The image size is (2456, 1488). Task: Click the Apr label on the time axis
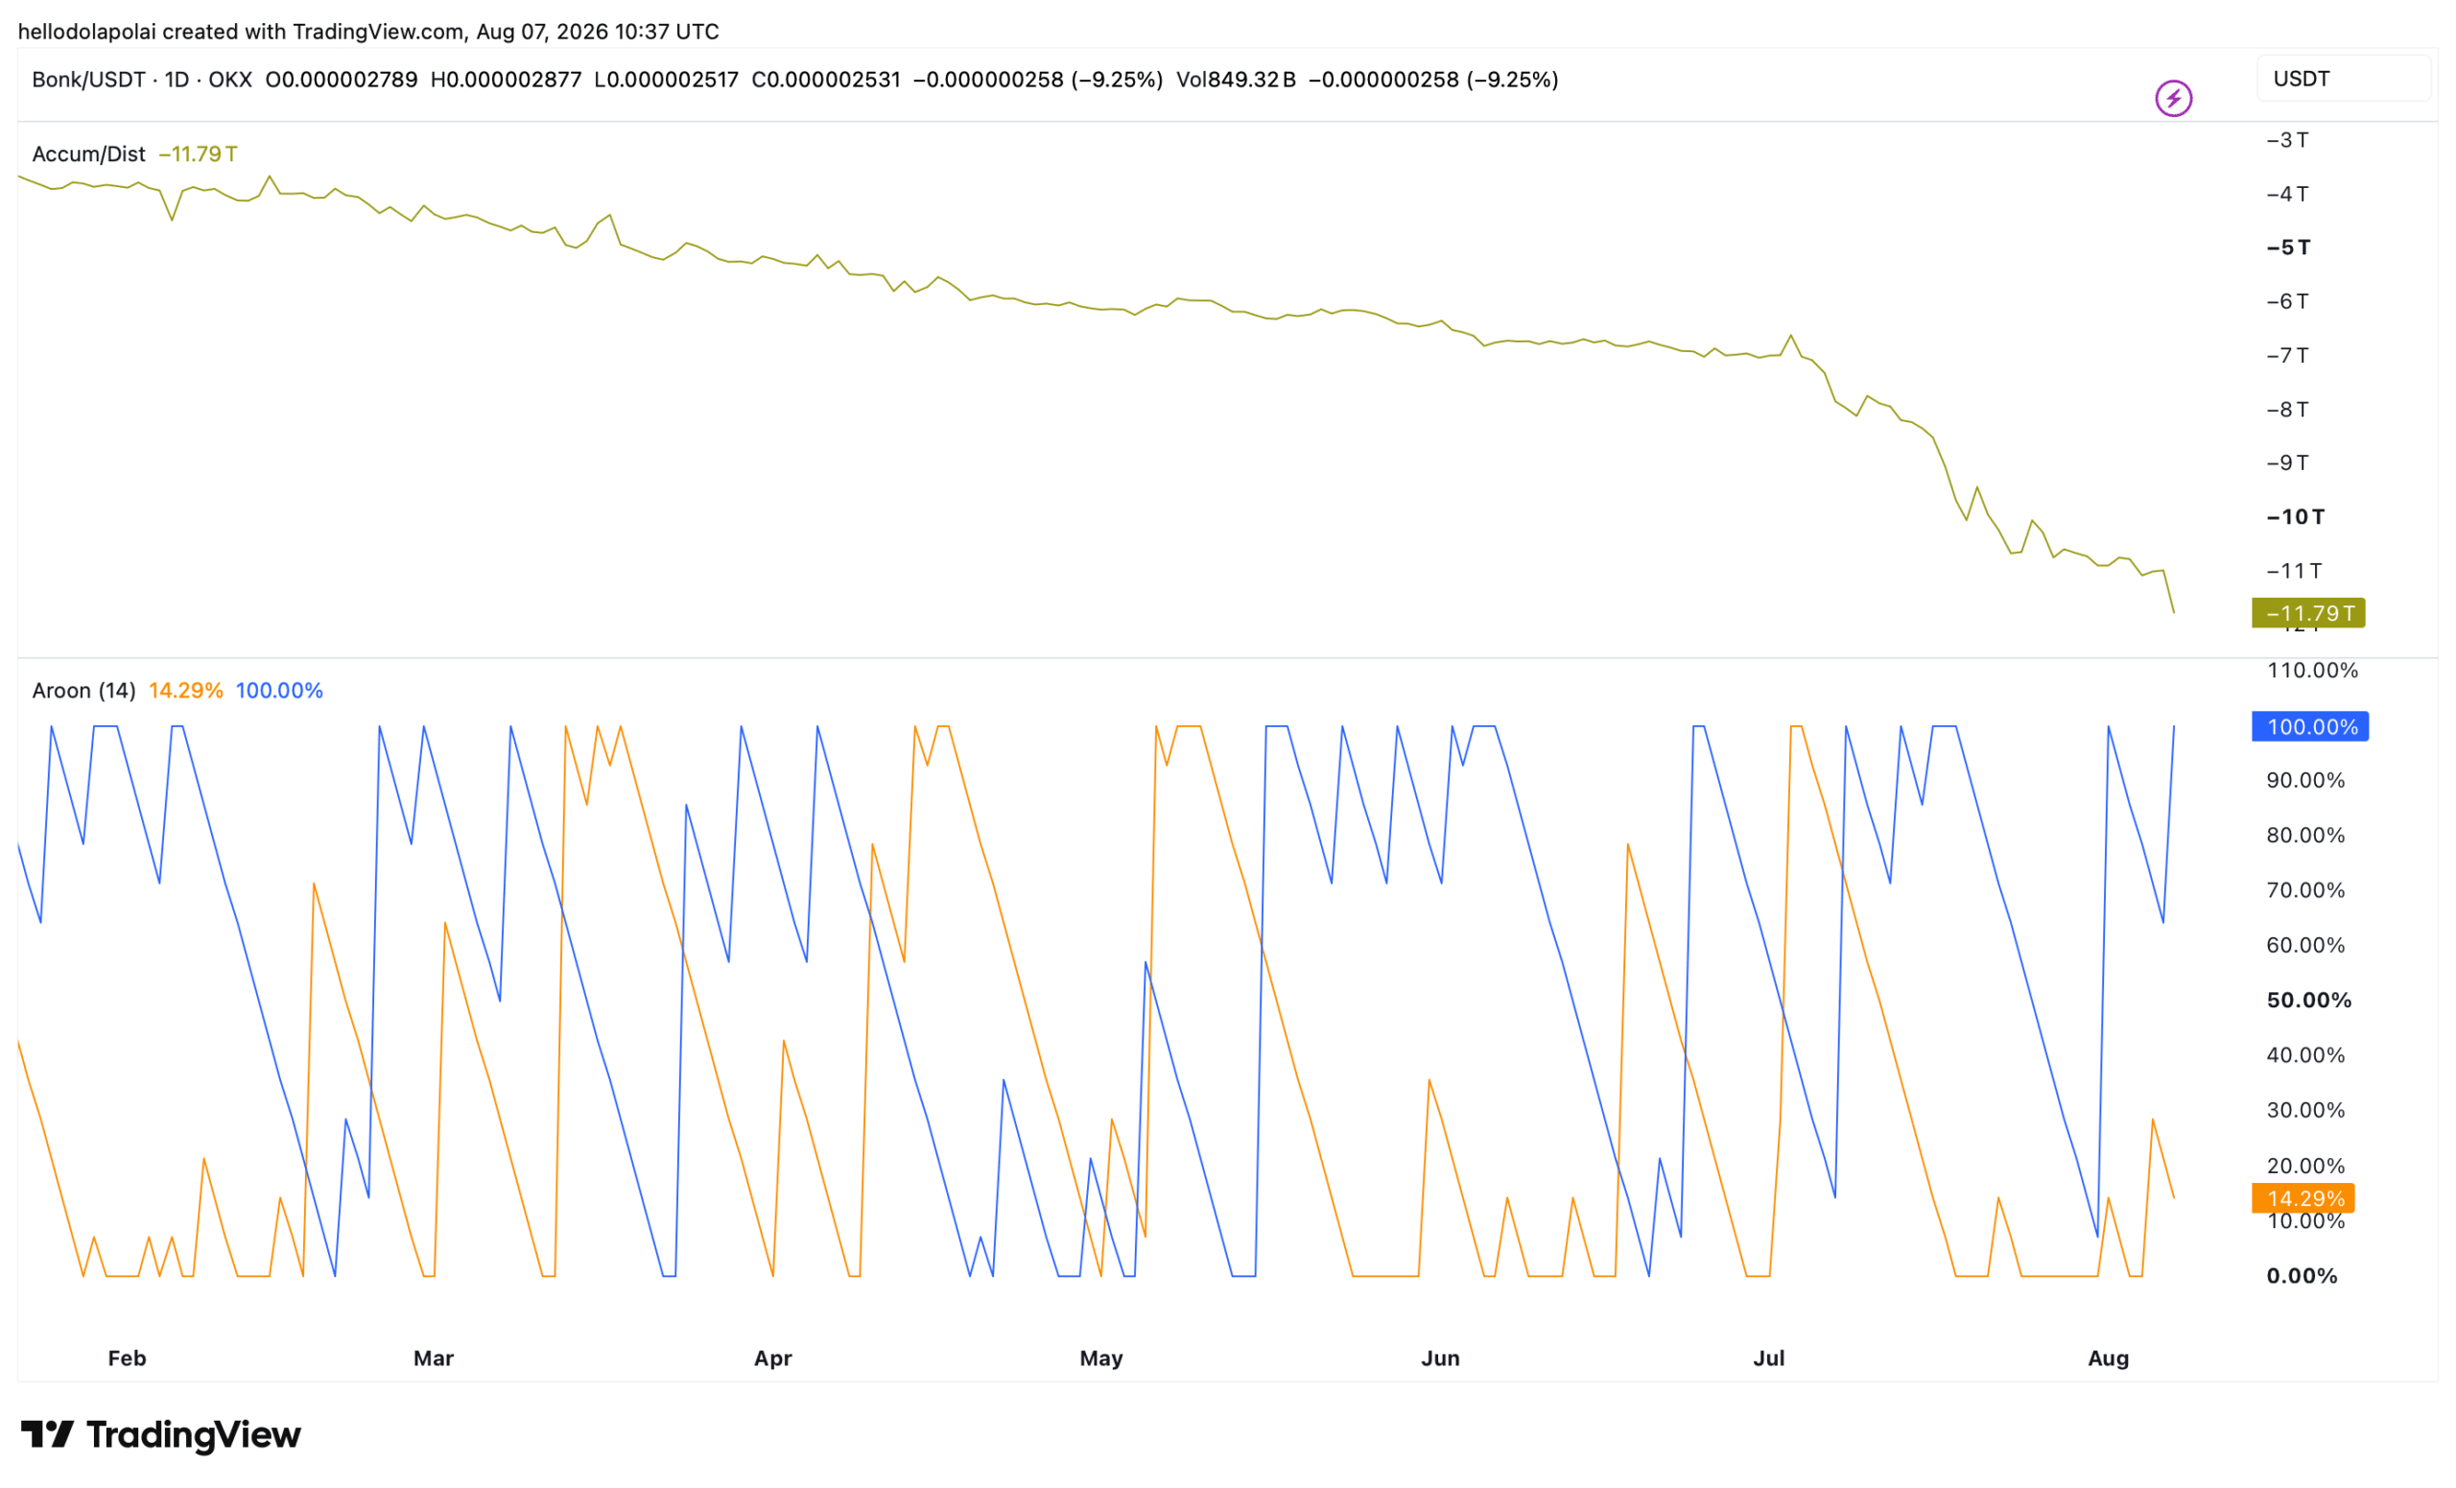[x=772, y=1358]
